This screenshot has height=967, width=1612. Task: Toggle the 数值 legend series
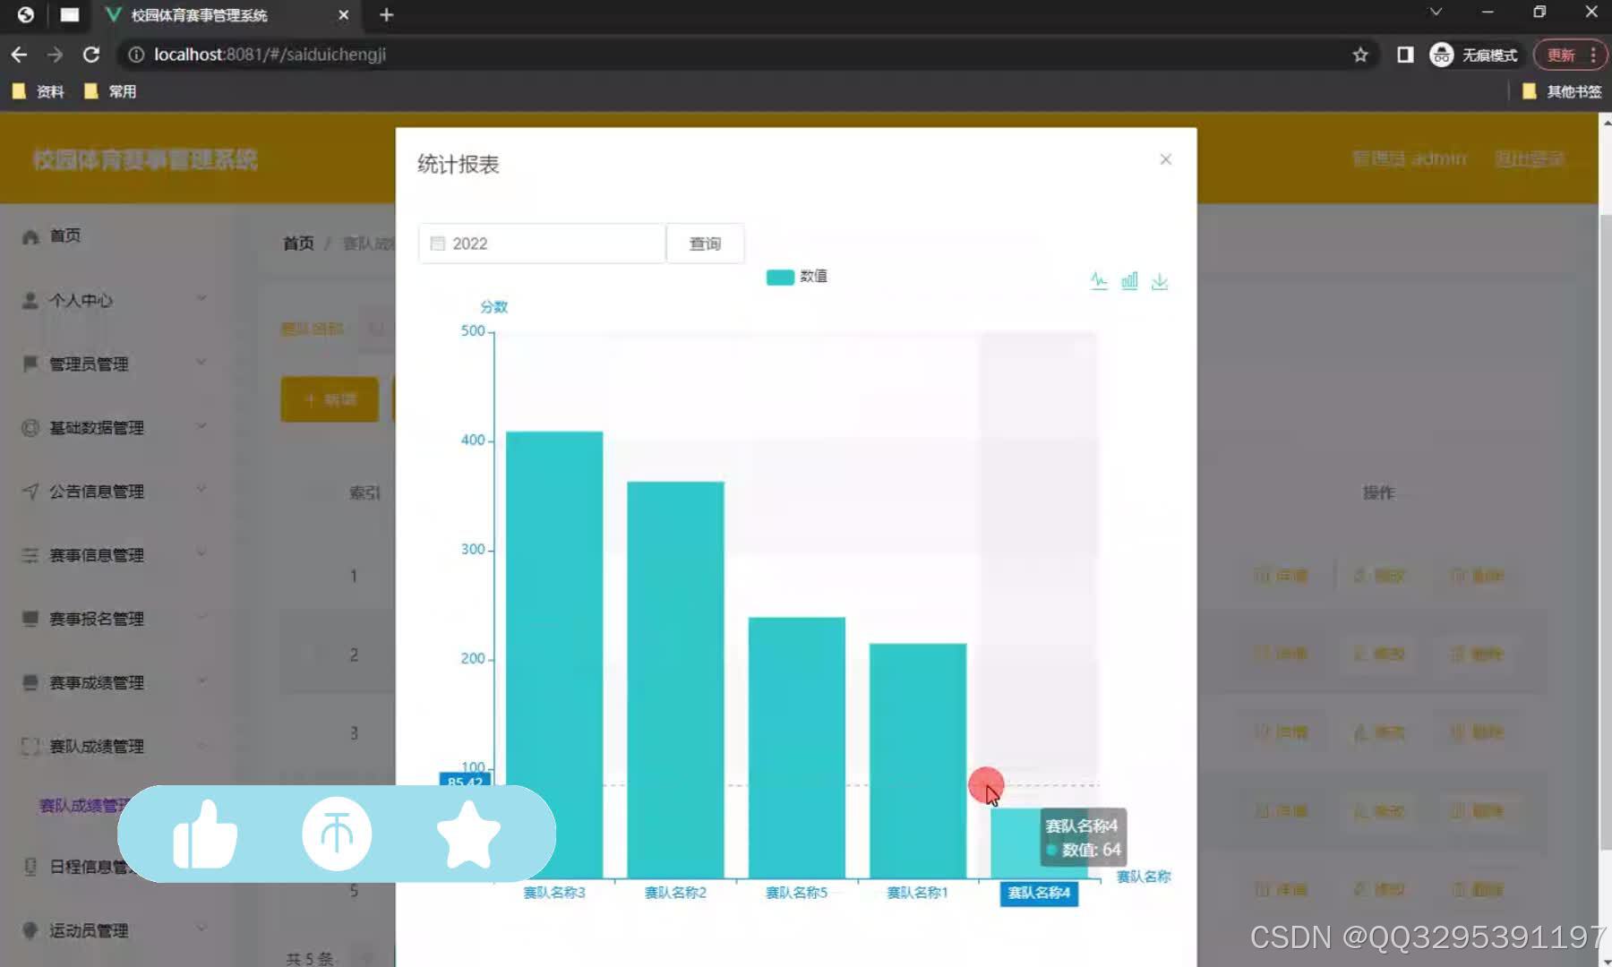(x=796, y=277)
